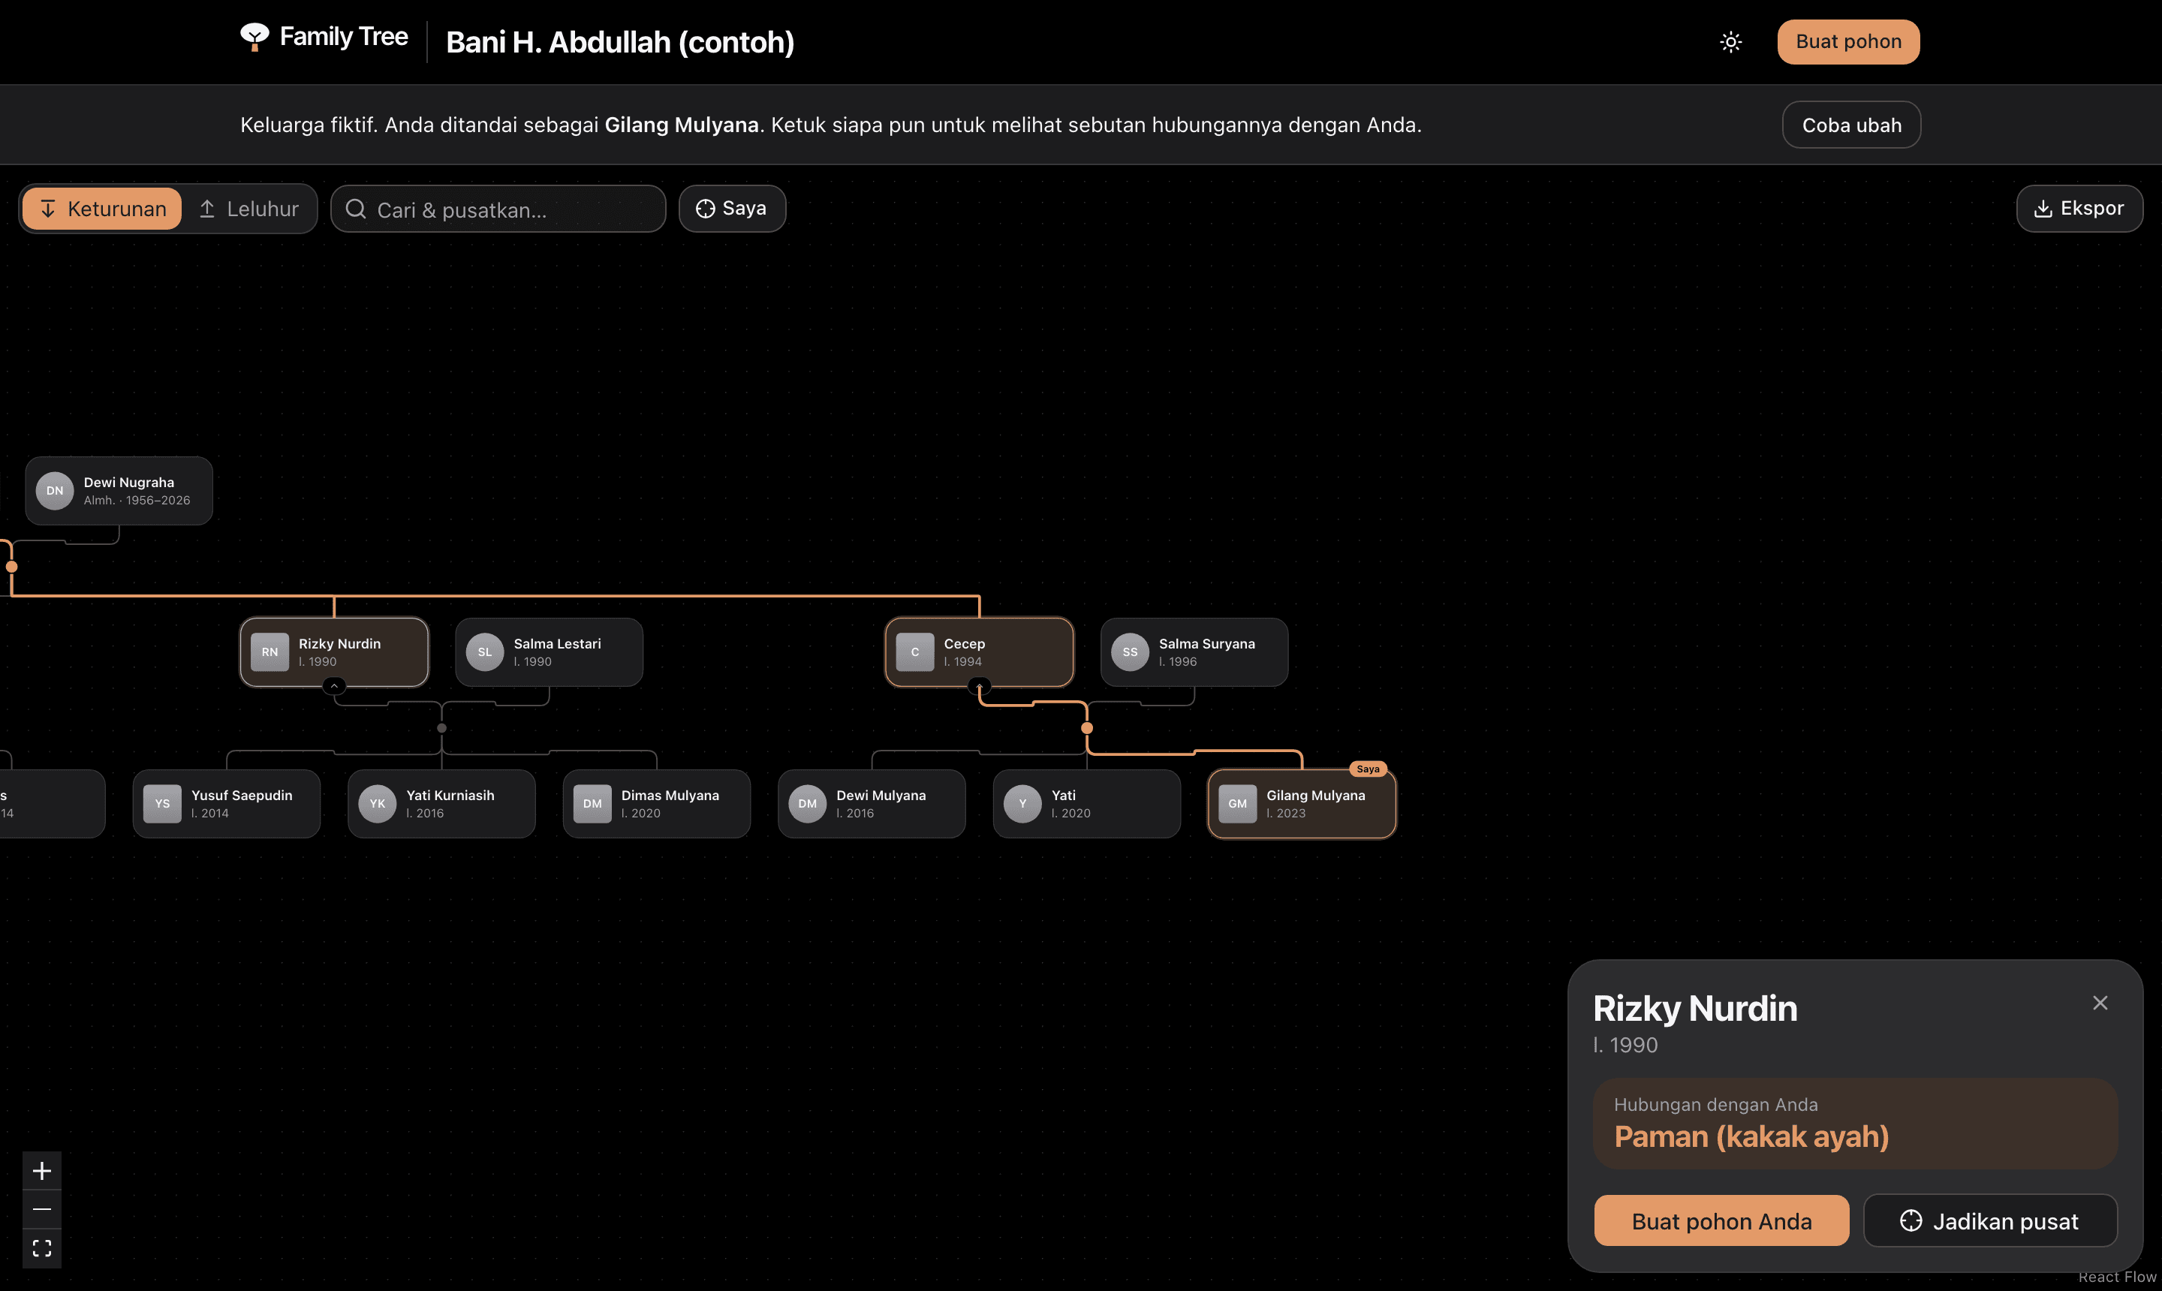This screenshot has height=1291, width=2162.
Task: Collapse descendants under Rizky Nurdin
Action: tap(334, 686)
